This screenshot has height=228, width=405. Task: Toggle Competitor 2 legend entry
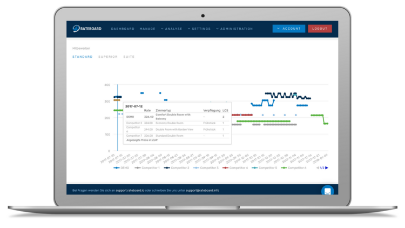point(177,168)
